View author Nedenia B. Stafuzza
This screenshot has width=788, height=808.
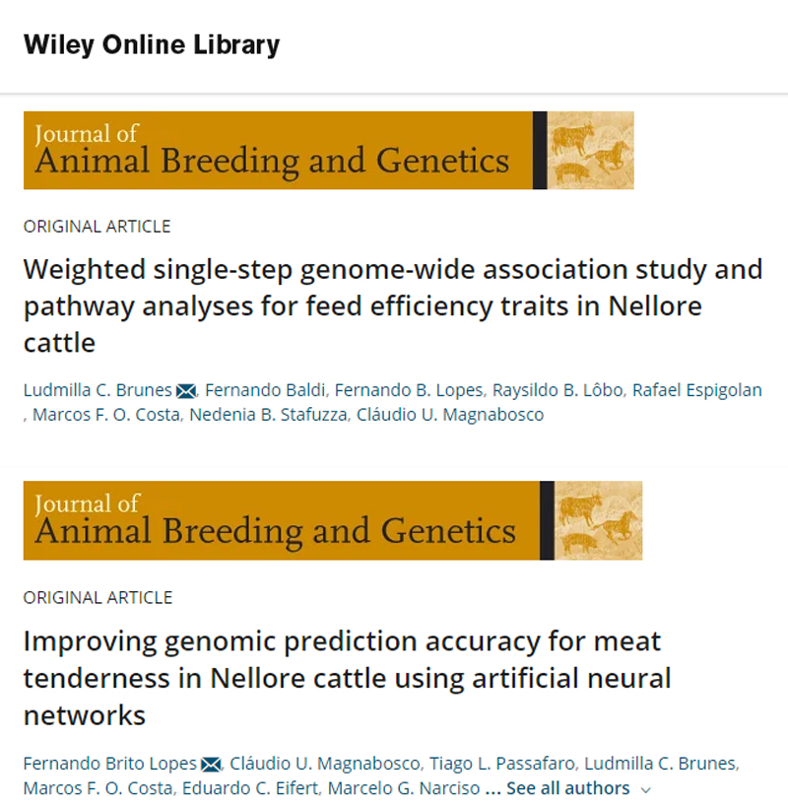pos(268,415)
